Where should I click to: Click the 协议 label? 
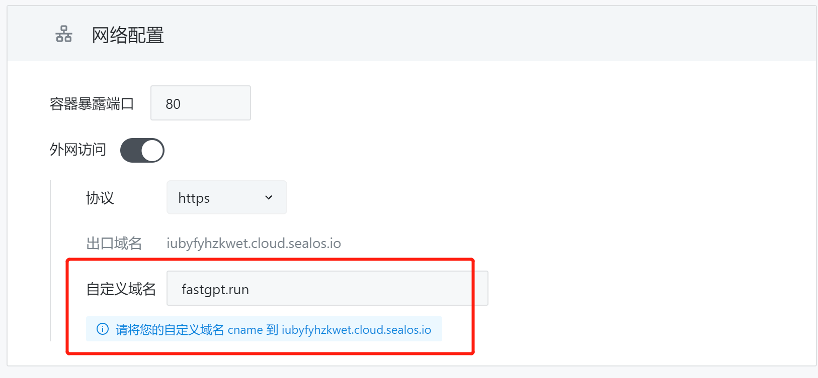point(100,198)
